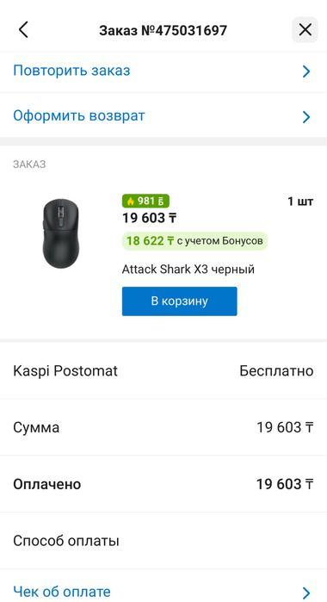Screen dimensions: 327x602
Task: Expand chevron next to Повторить заказ
Action: coord(305,71)
